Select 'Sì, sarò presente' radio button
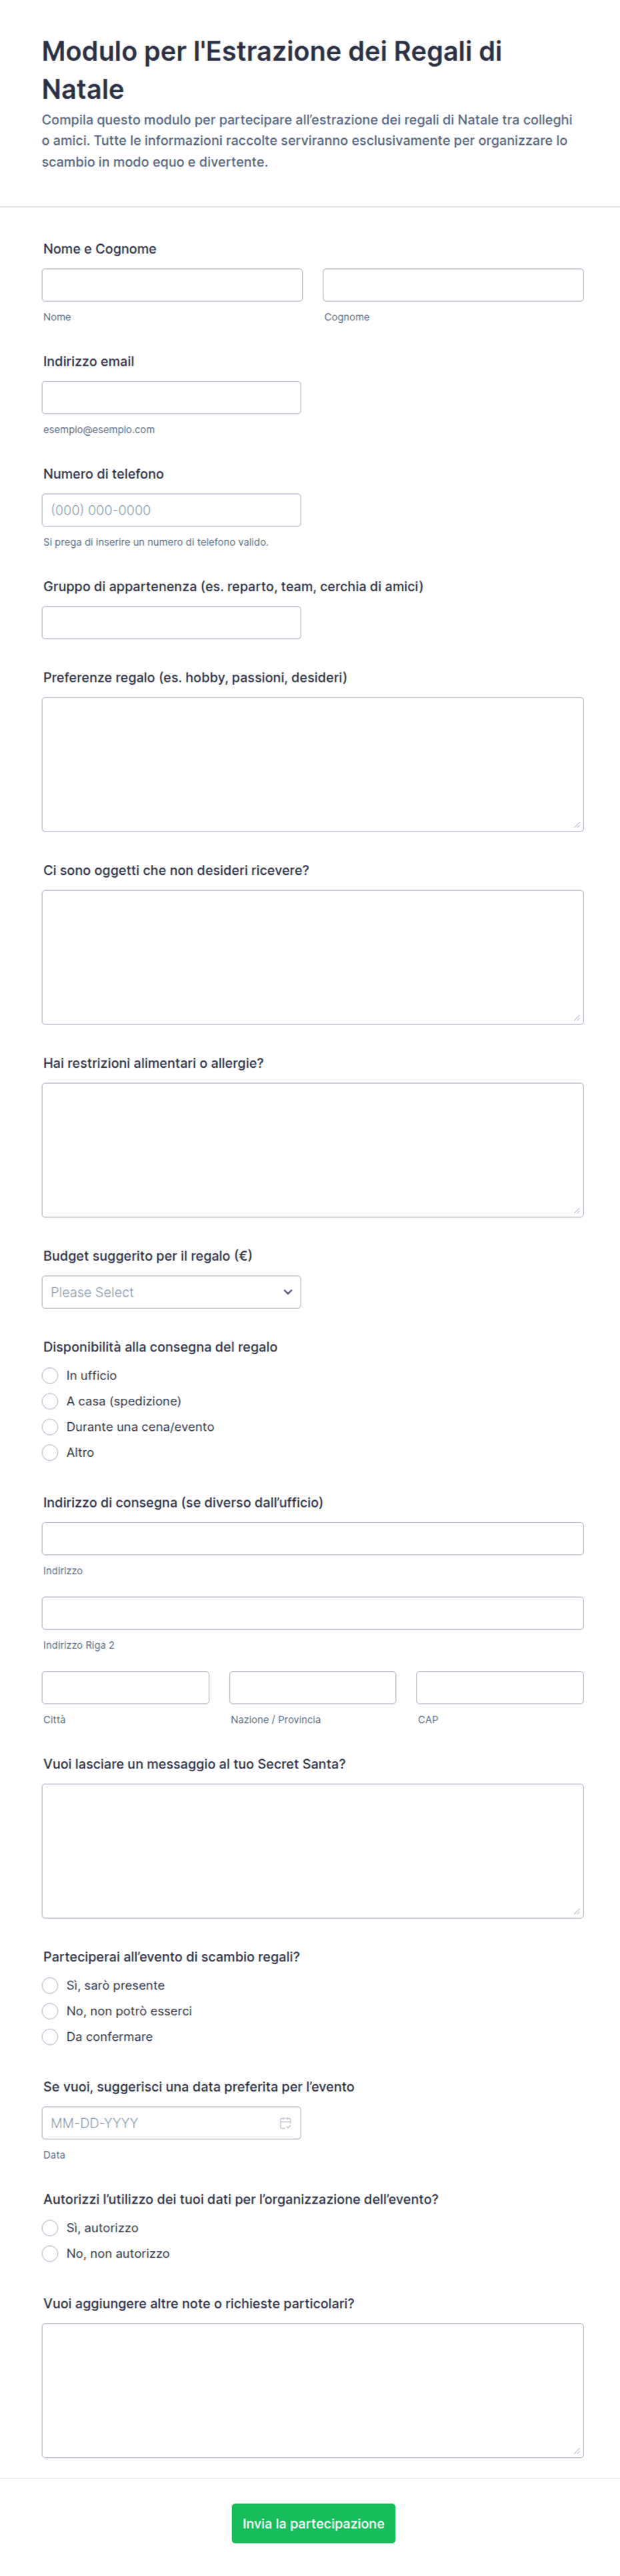Image resolution: width=620 pixels, height=2576 pixels. (50, 1985)
